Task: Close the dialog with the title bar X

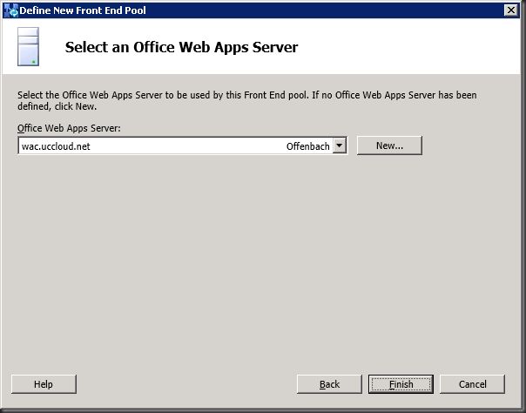Action: pos(511,10)
